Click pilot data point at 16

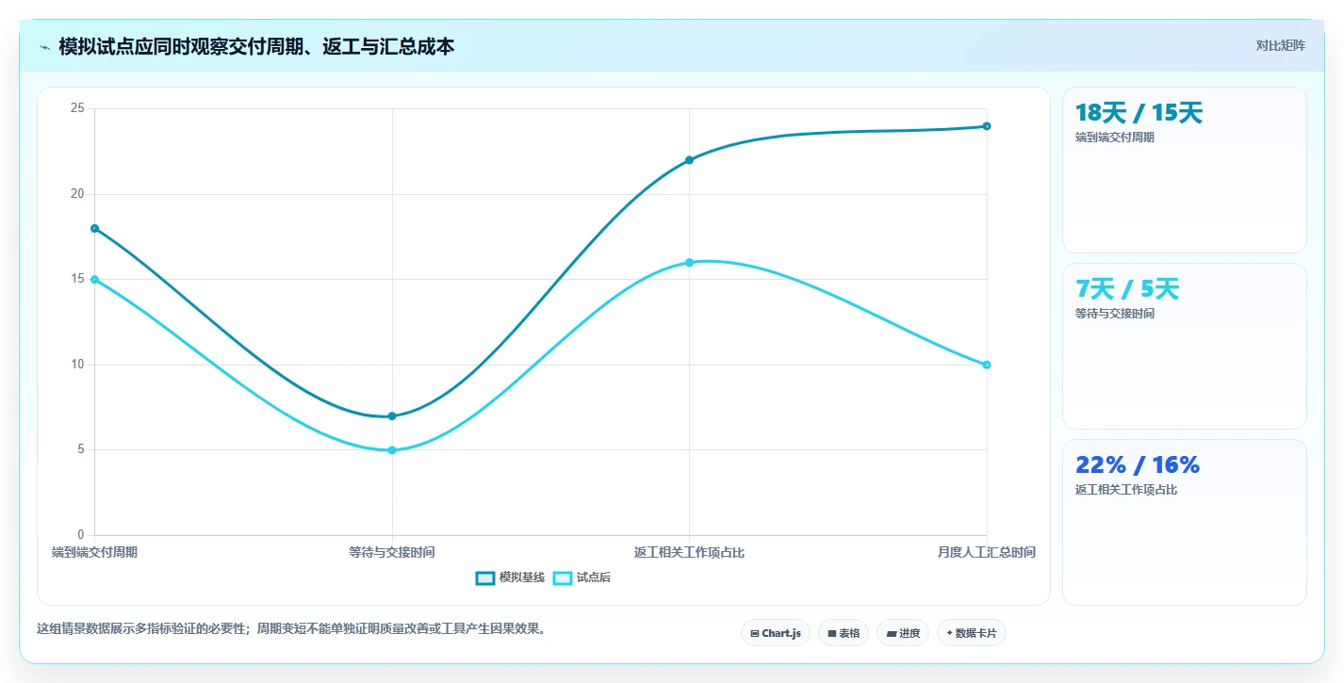(x=689, y=262)
